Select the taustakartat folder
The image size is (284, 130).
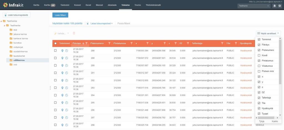pos(19,56)
